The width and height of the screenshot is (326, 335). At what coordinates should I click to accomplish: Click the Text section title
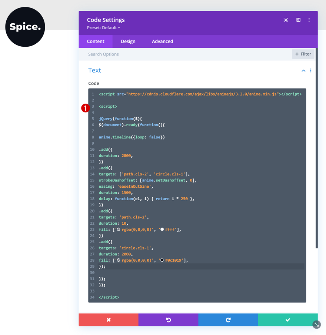(x=94, y=70)
